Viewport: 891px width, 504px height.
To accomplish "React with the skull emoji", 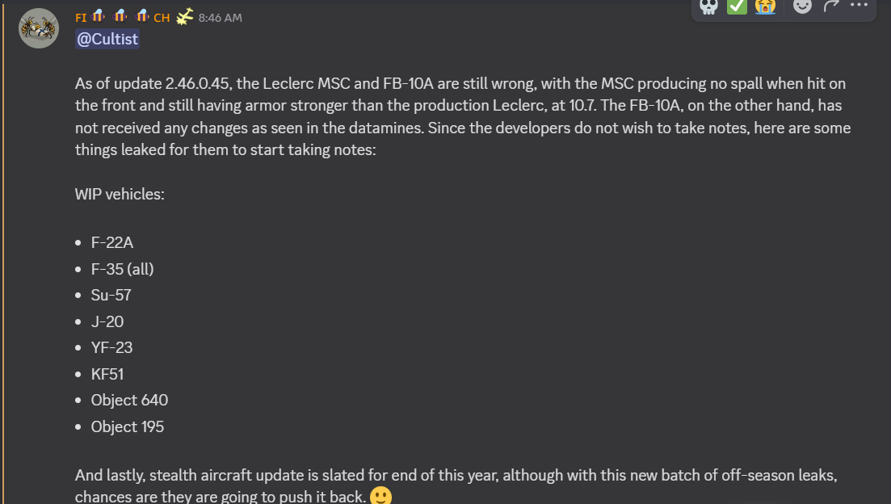I will tap(708, 6).
